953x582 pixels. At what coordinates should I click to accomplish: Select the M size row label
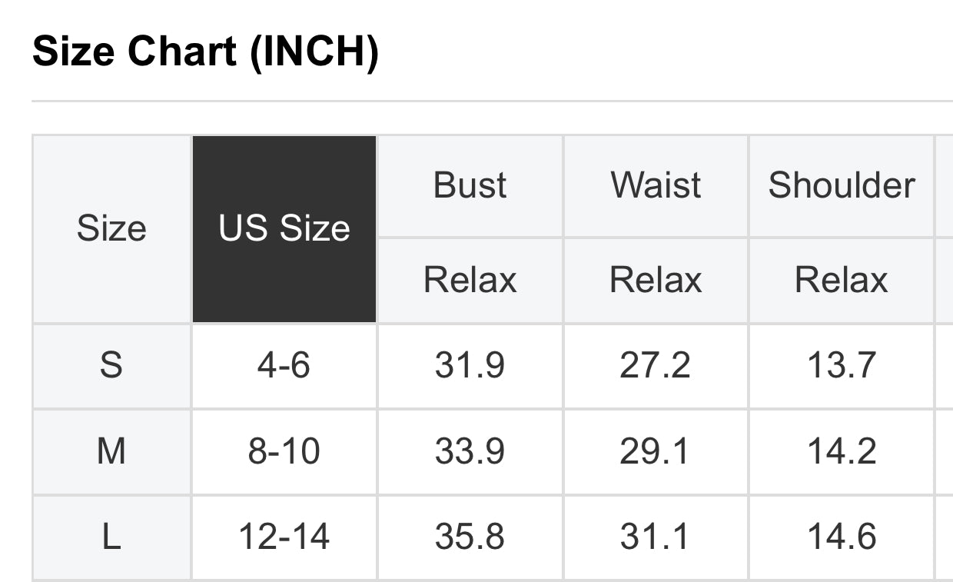[111, 451]
